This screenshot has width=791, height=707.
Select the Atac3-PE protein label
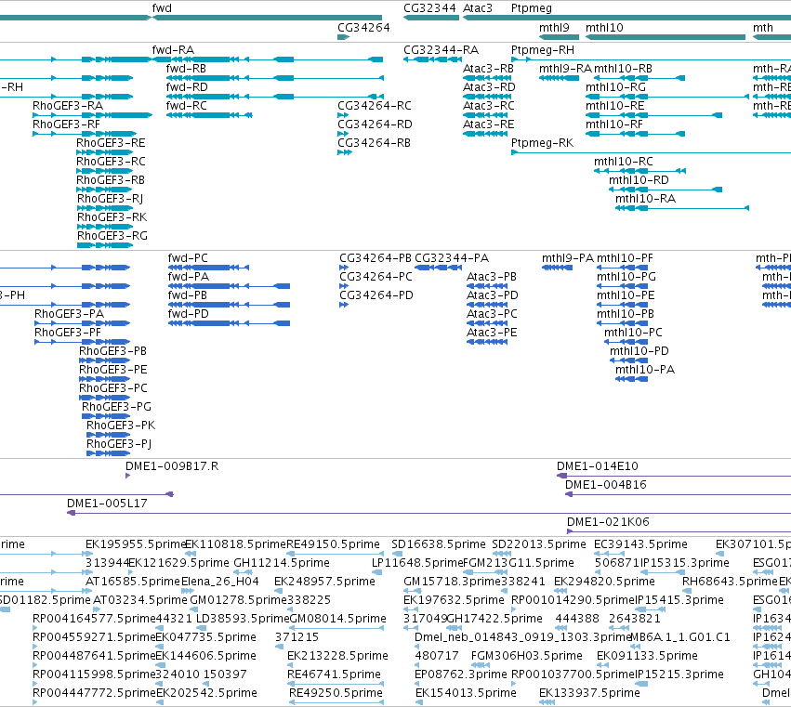pos(492,333)
